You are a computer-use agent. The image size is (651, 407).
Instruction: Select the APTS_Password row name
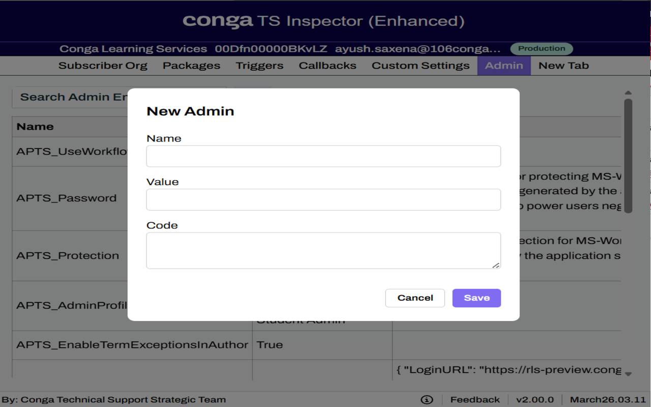point(67,198)
